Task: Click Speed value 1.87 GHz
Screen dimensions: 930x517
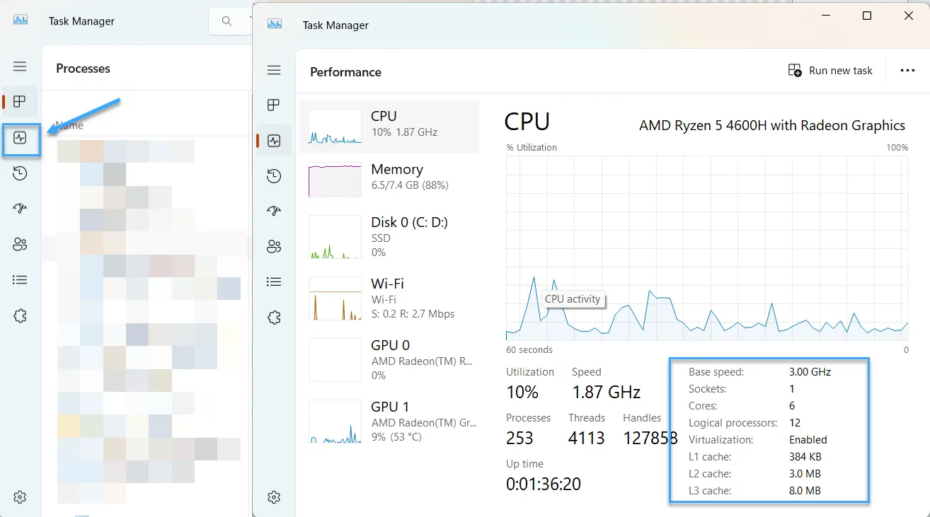Action: (x=607, y=392)
